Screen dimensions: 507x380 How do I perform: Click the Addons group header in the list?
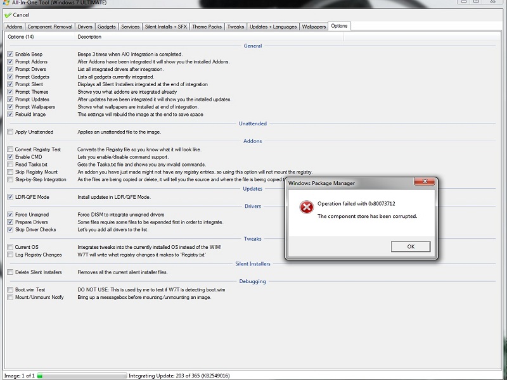point(252,141)
